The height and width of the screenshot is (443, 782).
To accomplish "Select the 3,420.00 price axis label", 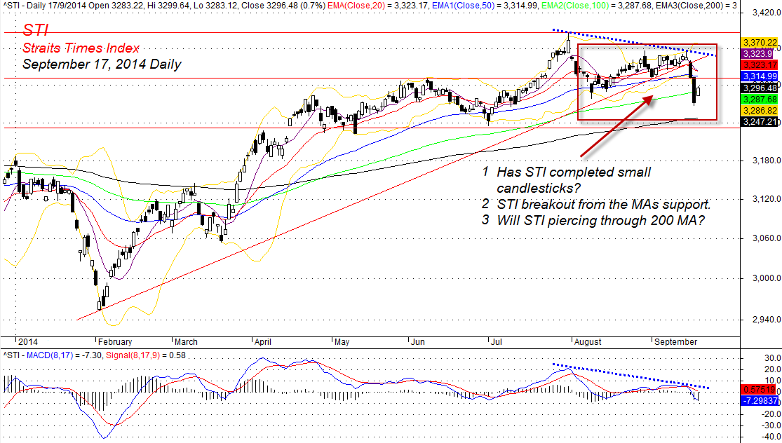I will 767,13.
